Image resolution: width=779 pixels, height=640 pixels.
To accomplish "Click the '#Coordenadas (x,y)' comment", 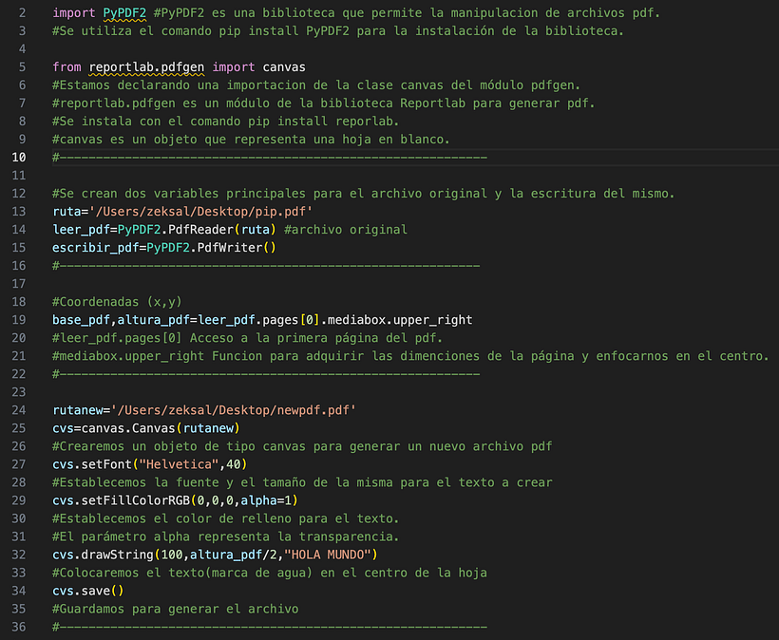I will pyautogui.click(x=117, y=302).
